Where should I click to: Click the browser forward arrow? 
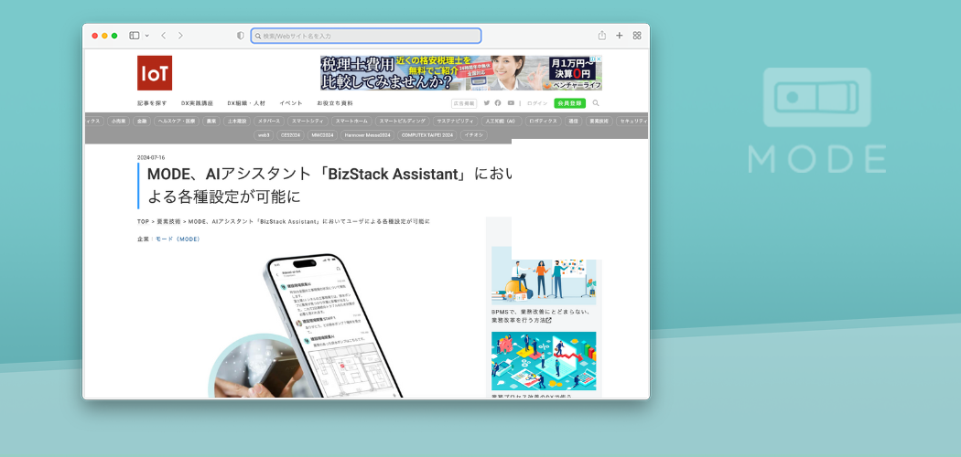[180, 36]
